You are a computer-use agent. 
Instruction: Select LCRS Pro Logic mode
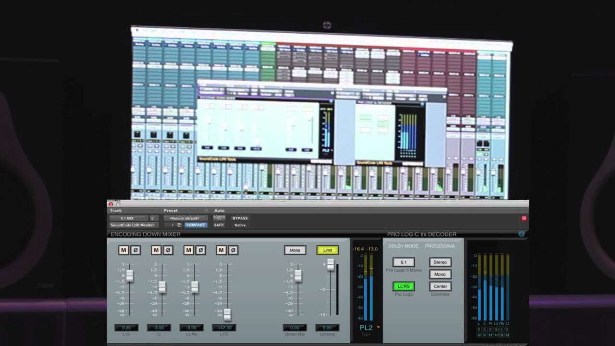click(404, 286)
